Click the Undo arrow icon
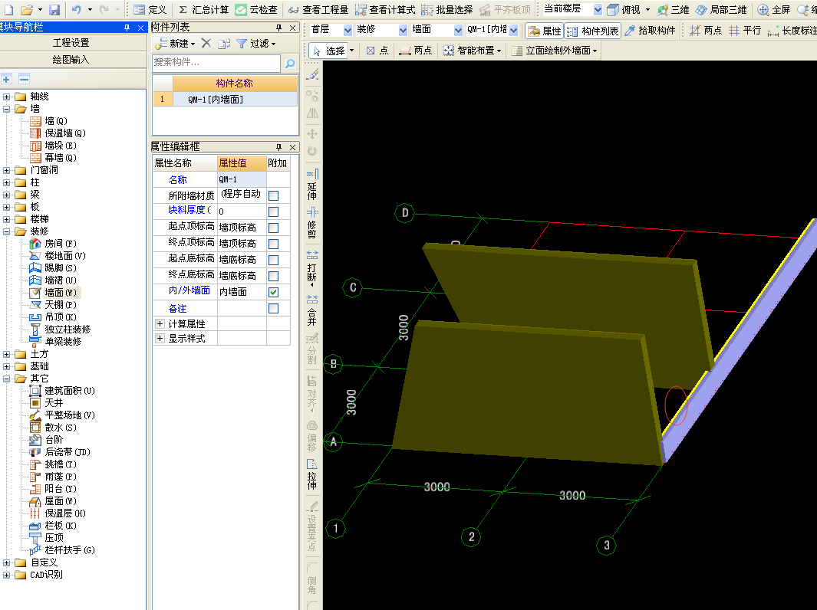This screenshot has height=610, width=817. coord(76,9)
